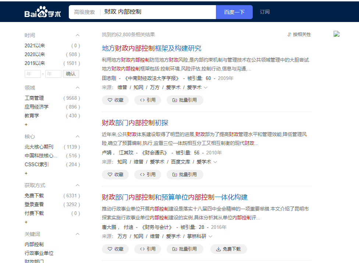Click 批量引用 folder icon for 地方财政内部控制框架 result
This screenshot has height=263, width=359.
point(175,100)
